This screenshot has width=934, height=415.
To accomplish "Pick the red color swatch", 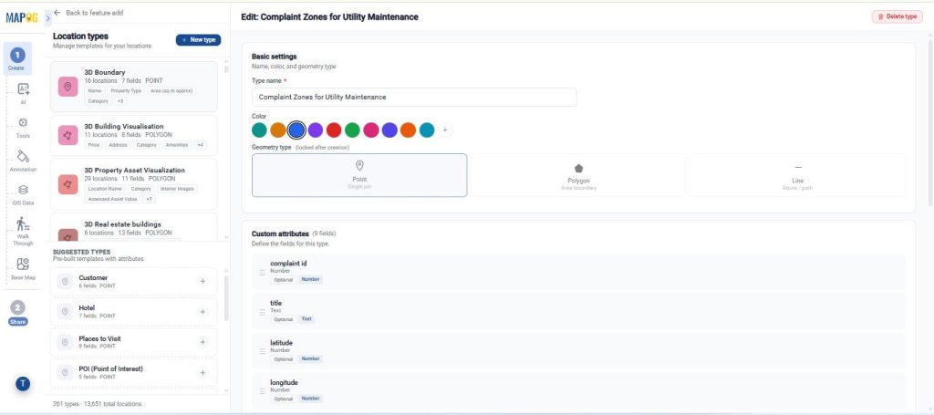I will [334, 130].
